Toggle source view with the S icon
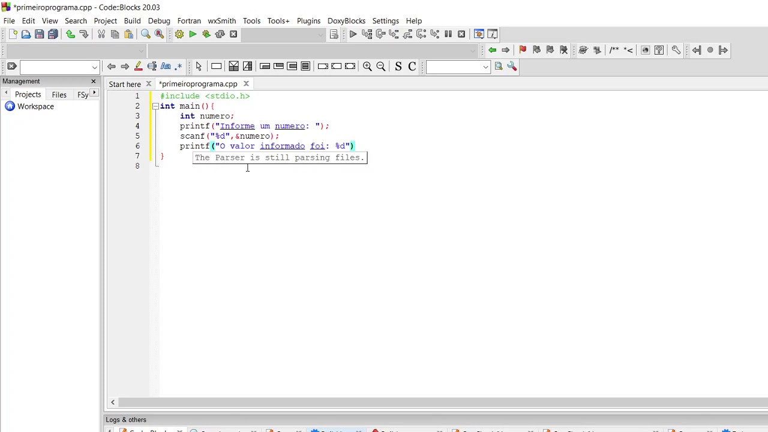The image size is (768, 432). pyautogui.click(x=398, y=67)
